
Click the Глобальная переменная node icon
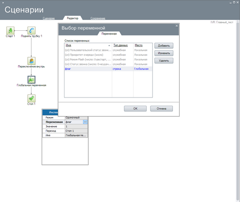point(31,79)
